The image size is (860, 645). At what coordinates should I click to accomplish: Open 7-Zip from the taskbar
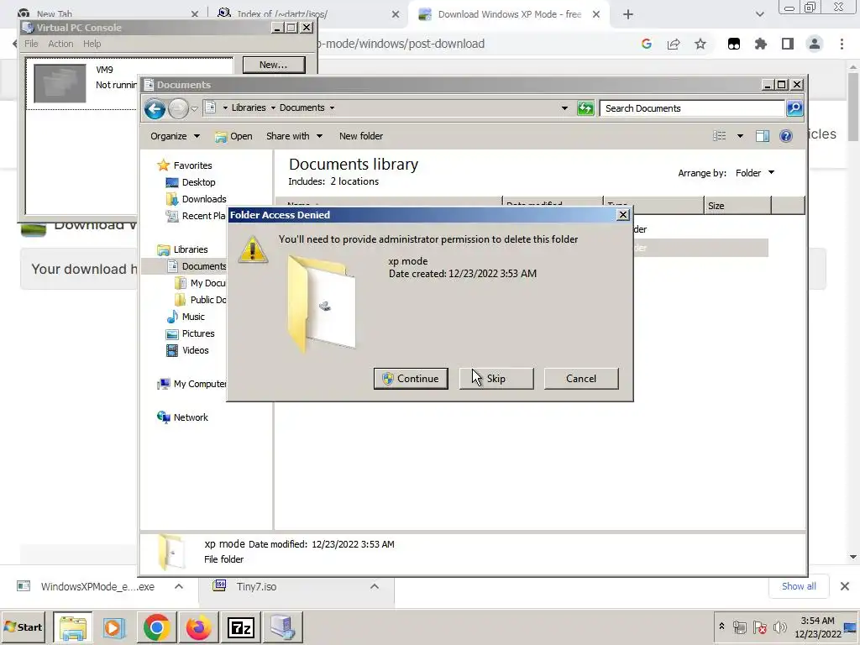(x=241, y=627)
